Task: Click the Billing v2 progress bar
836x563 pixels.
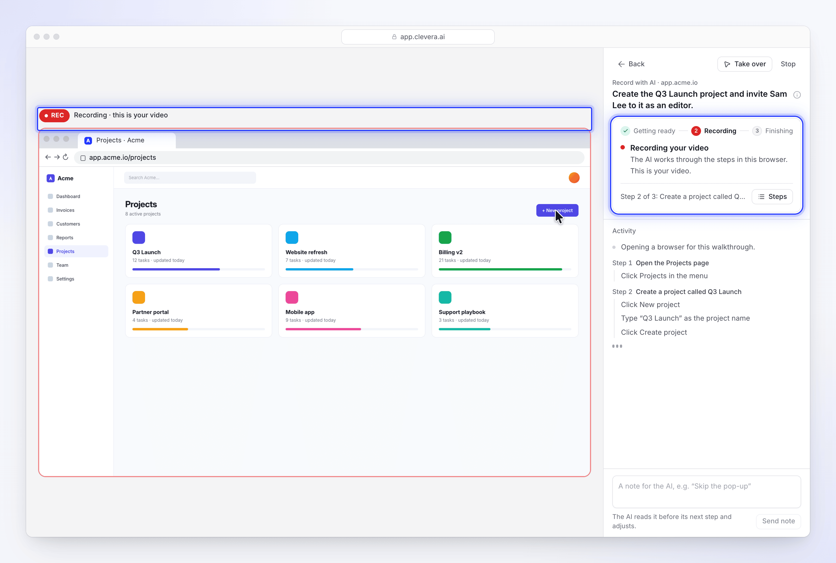Action: [505, 269]
